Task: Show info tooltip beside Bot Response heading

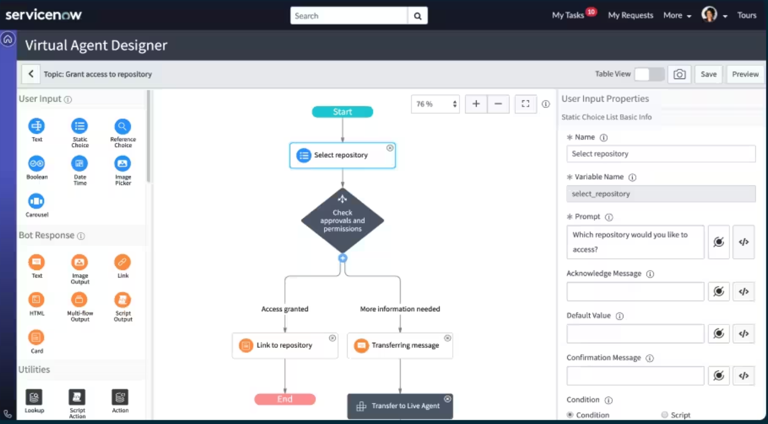Action: (x=81, y=236)
